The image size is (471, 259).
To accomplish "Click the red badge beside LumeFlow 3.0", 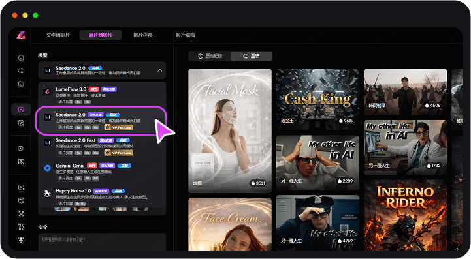I will click(93, 89).
